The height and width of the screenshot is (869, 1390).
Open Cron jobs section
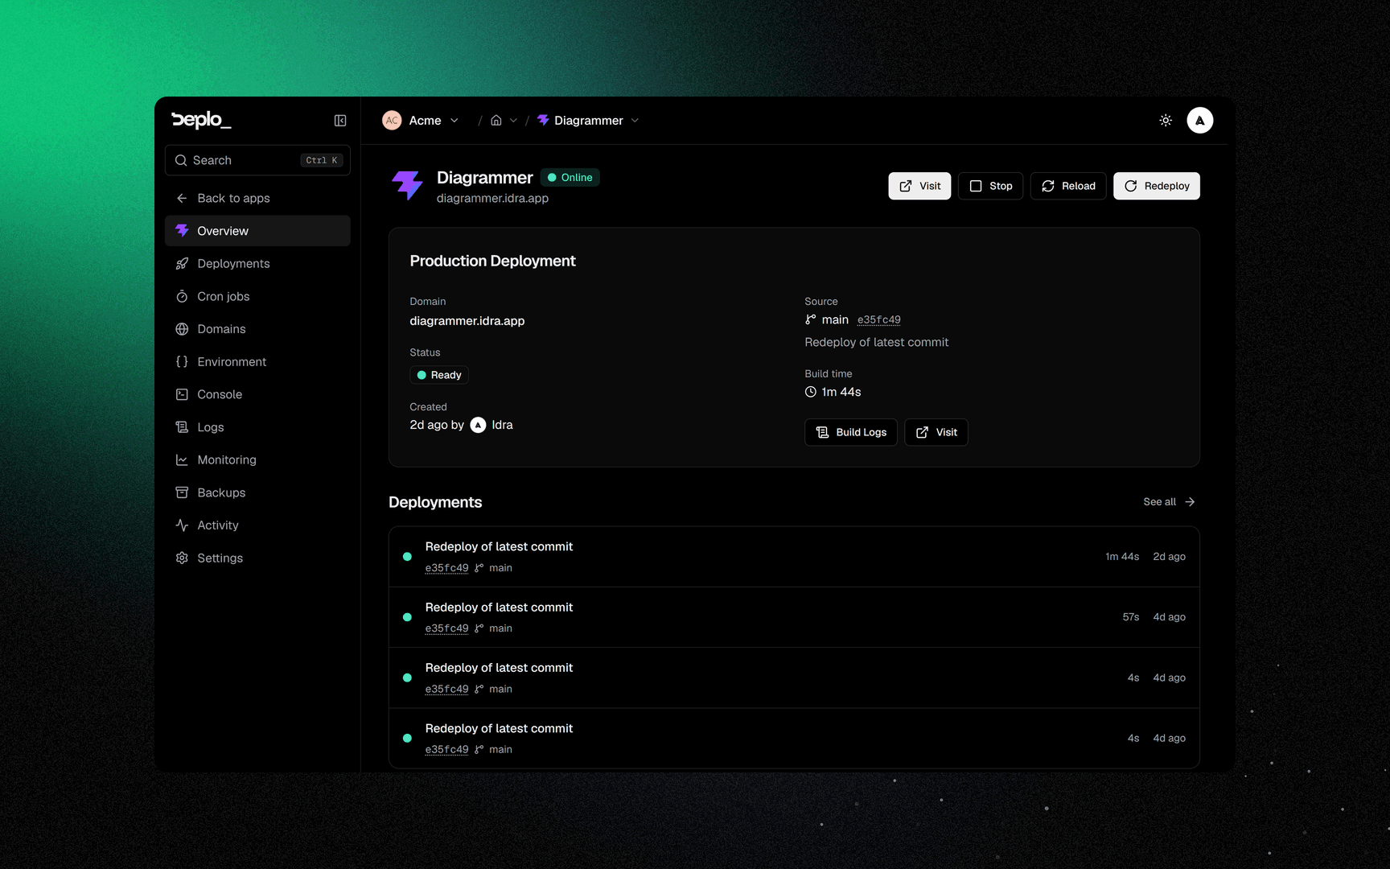click(257, 296)
